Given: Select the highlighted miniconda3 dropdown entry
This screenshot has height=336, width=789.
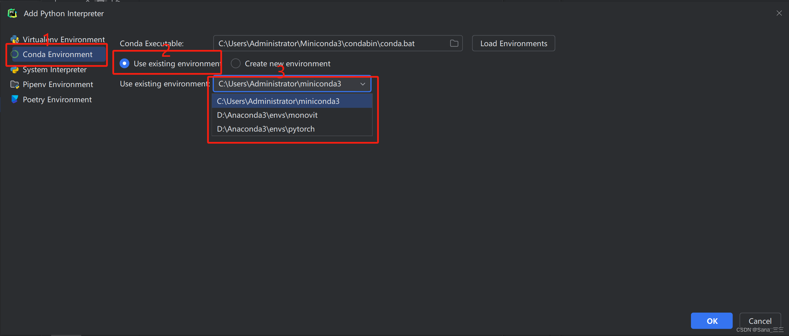Looking at the screenshot, I should (278, 101).
